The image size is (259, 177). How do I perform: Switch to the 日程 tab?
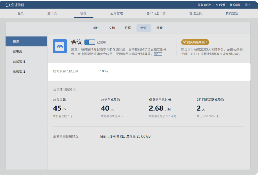click(x=128, y=28)
